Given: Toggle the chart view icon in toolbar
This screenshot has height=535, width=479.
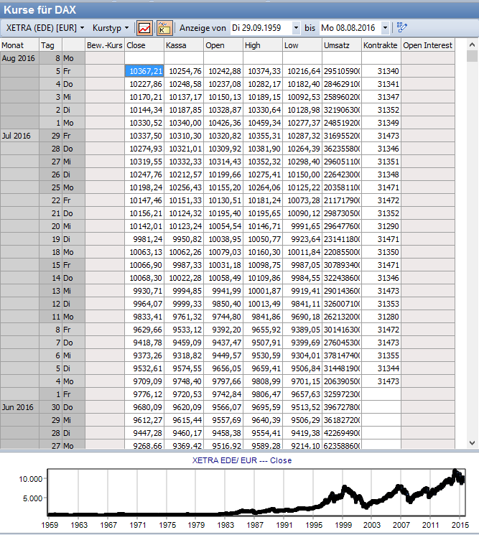Looking at the screenshot, I should pyautogui.click(x=145, y=28).
